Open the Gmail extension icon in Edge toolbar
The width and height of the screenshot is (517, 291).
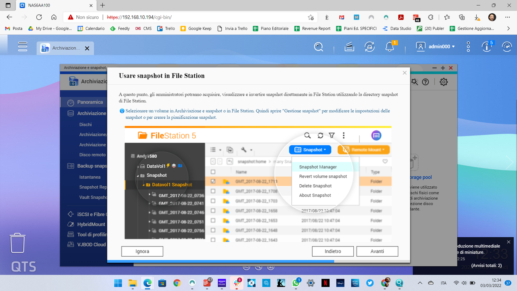(341, 17)
